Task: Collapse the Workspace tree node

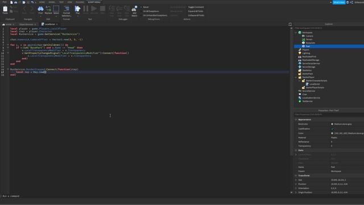Action: pyautogui.click(x=296, y=33)
